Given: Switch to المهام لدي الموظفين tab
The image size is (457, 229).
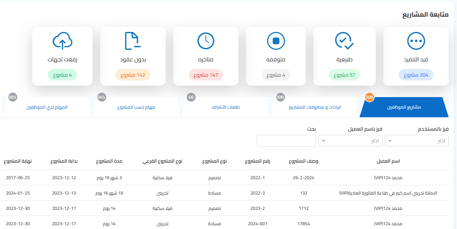Looking at the screenshot, I should pyautogui.click(x=47, y=107).
